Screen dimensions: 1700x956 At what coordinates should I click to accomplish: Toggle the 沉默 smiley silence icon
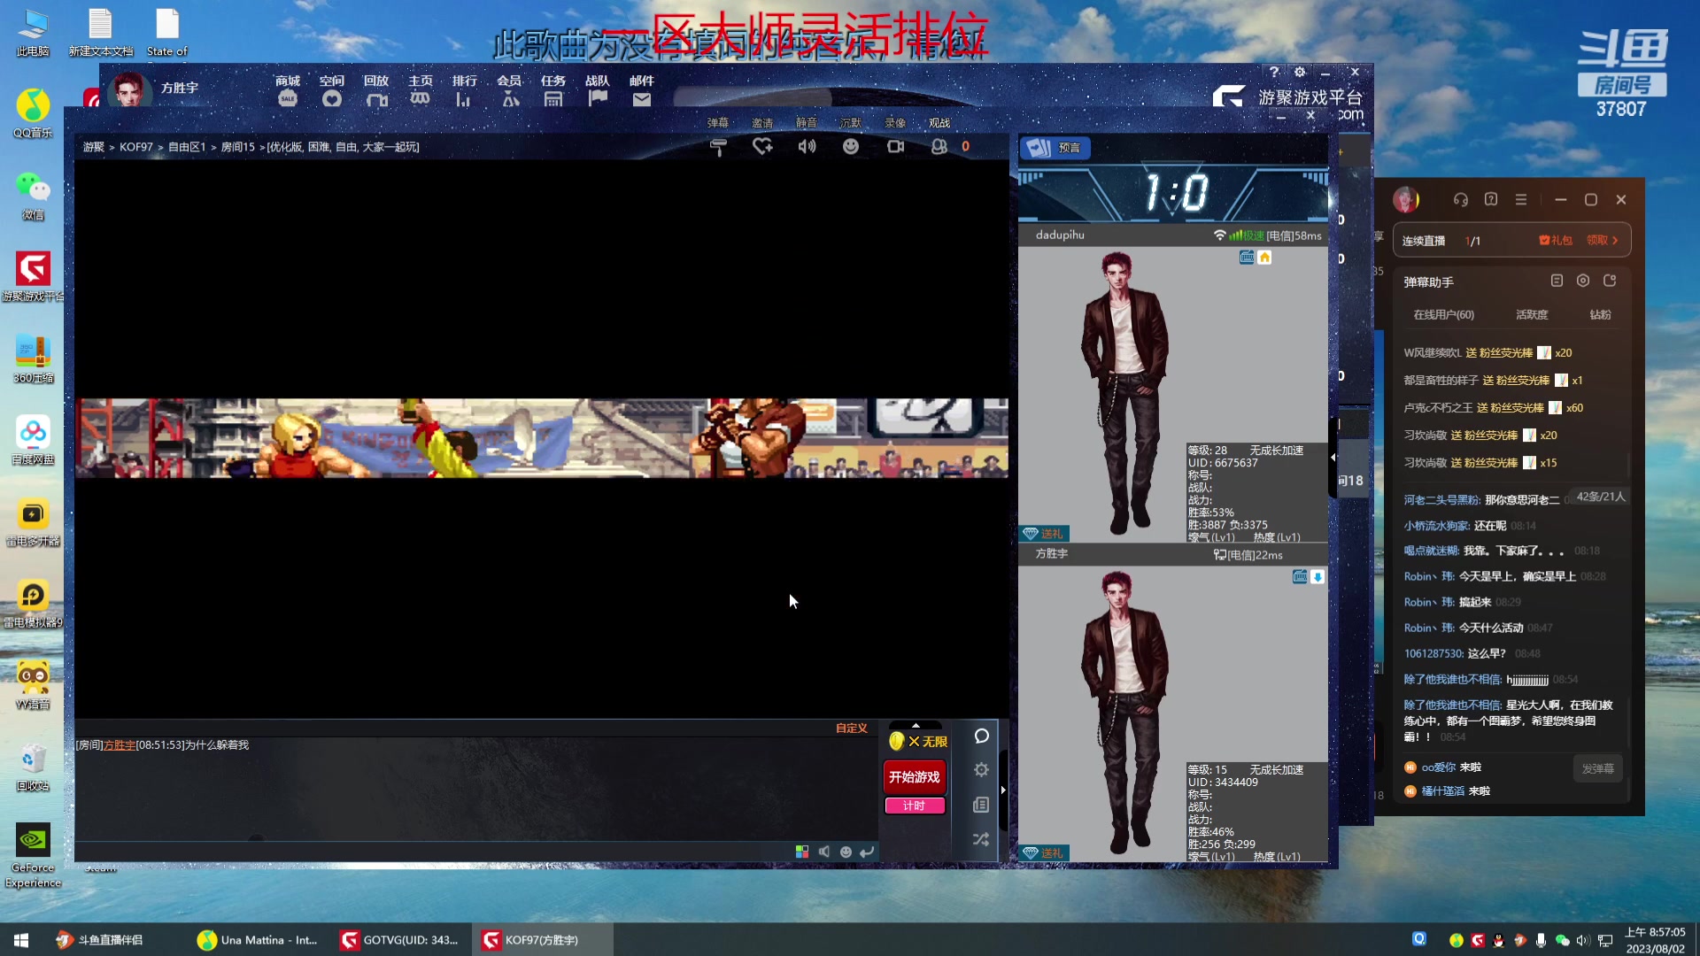point(851,146)
